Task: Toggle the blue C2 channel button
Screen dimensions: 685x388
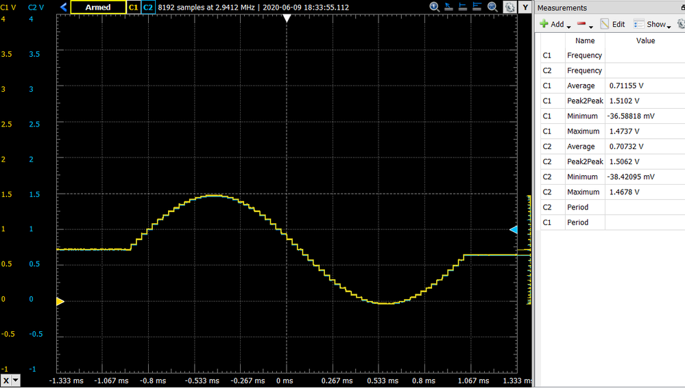Action: (x=148, y=7)
